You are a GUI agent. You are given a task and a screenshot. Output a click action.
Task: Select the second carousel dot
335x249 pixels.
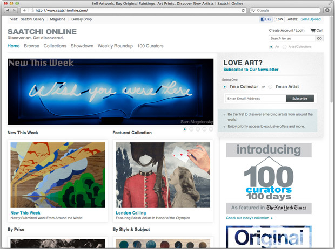[x=191, y=129]
